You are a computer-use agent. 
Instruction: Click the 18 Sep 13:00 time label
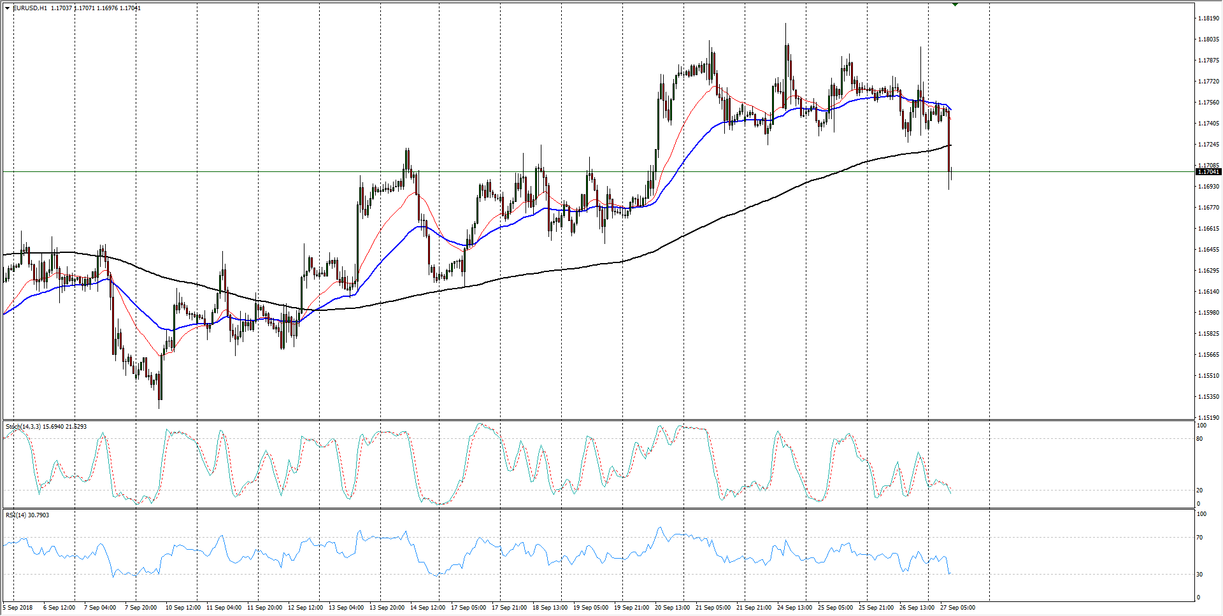point(550,608)
